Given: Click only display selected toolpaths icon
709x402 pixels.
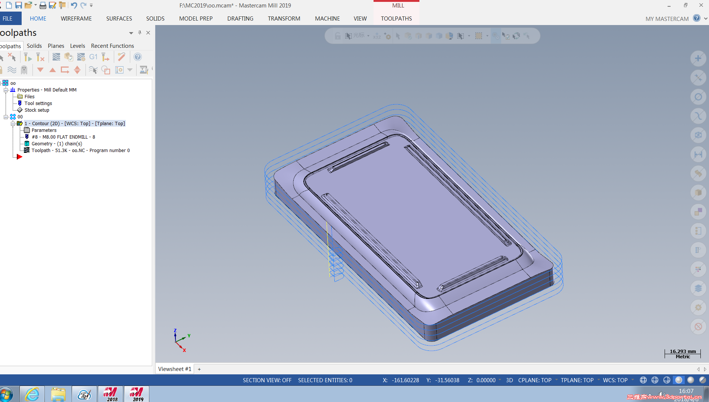Looking at the screenshot, I should [93, 70].
